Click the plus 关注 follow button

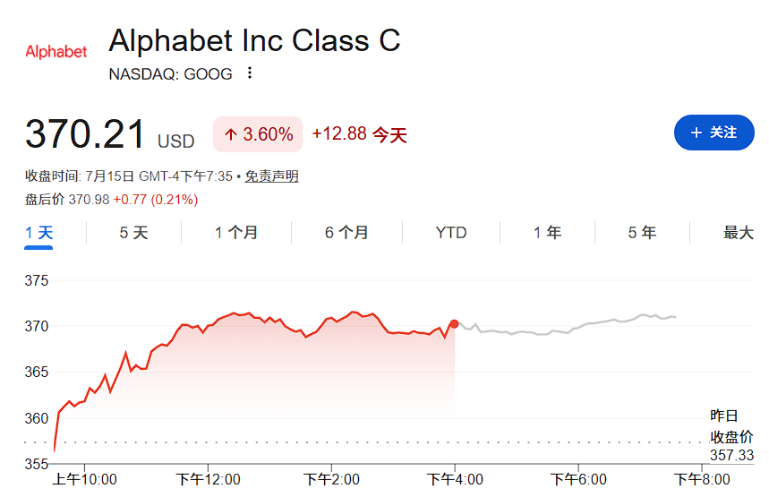pyautogui.click(x=714, y=133)
